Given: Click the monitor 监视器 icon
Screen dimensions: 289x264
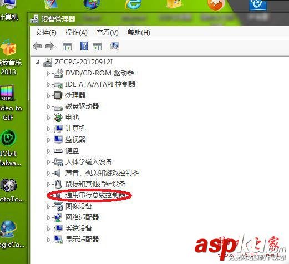Looking at the screenshot, I should pyautogui.click(x=58, y=140).
